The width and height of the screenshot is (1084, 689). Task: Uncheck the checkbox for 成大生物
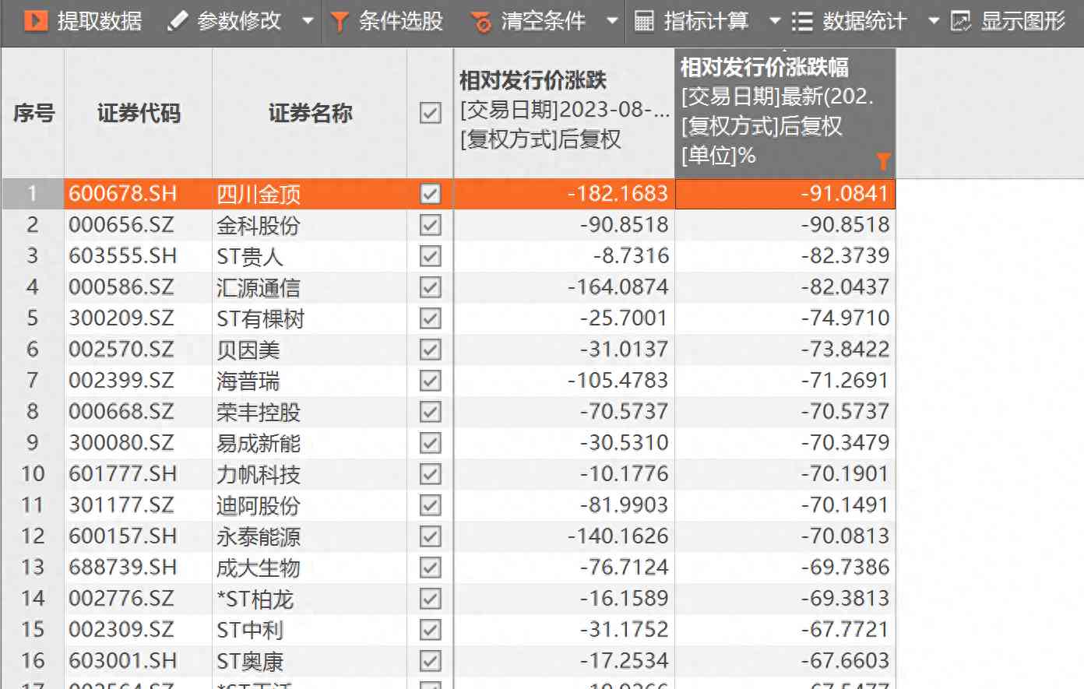coord(431,568)
